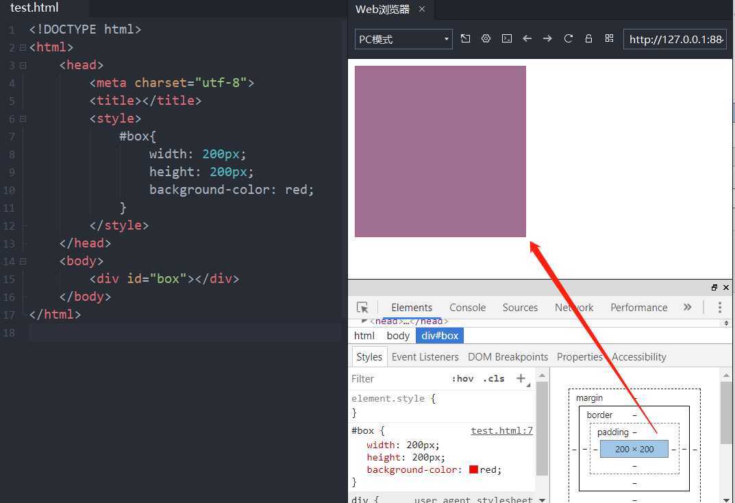Image resolution: width=735 pixels, height=503 pixels.
Task: Switch to the Elements tab
Action: point(412,308)
